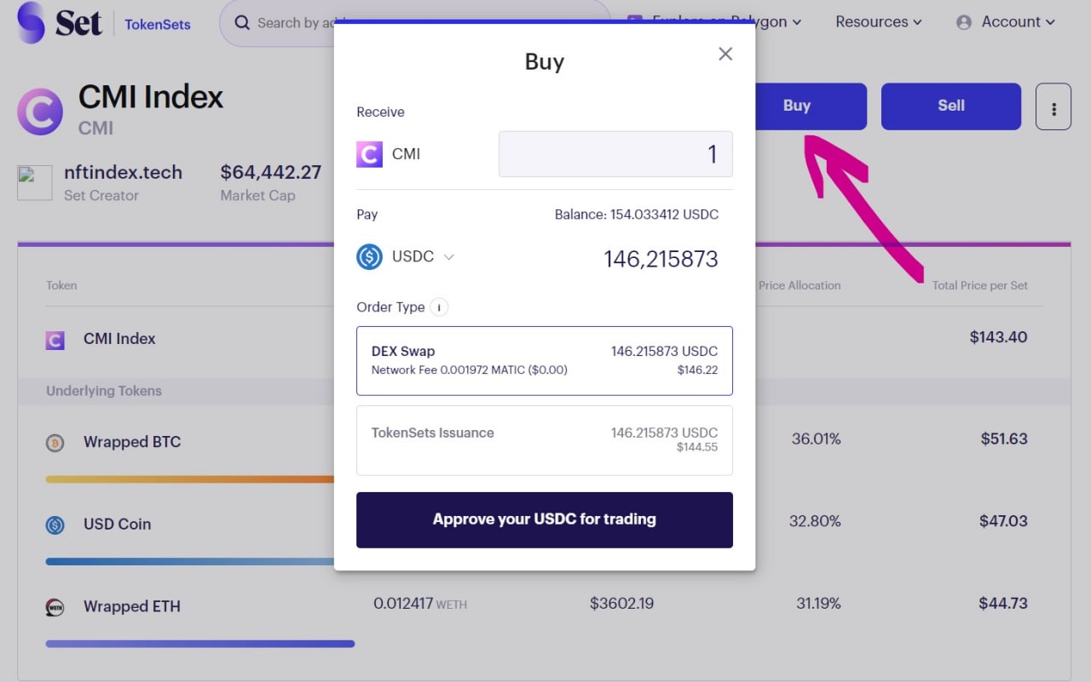Click the Wrapped BTC row label
Image resolution: width=1091 pixels, height=682 pixels.
coord(132,442)
